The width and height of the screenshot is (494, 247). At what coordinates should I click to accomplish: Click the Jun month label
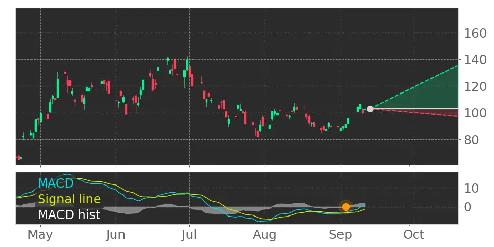pyautogui.click(x=116, y=235)
